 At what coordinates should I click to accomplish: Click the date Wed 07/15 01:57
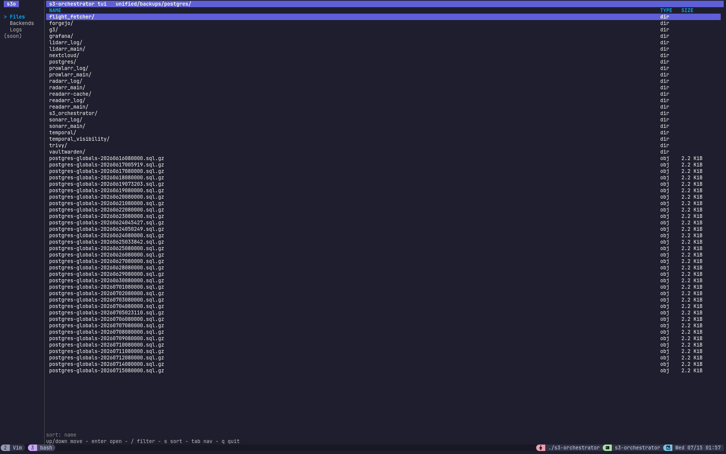pos(698,448)
